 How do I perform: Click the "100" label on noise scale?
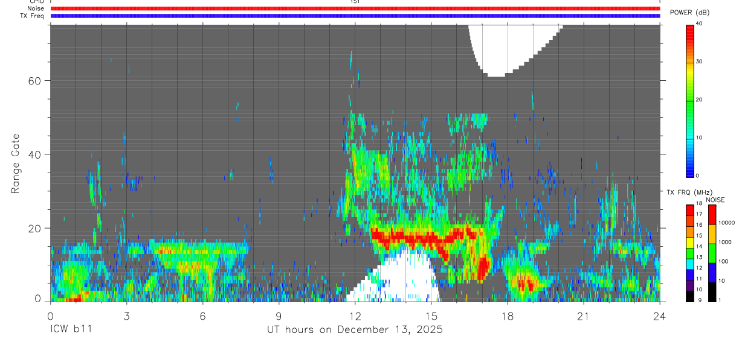click(724, 261)
